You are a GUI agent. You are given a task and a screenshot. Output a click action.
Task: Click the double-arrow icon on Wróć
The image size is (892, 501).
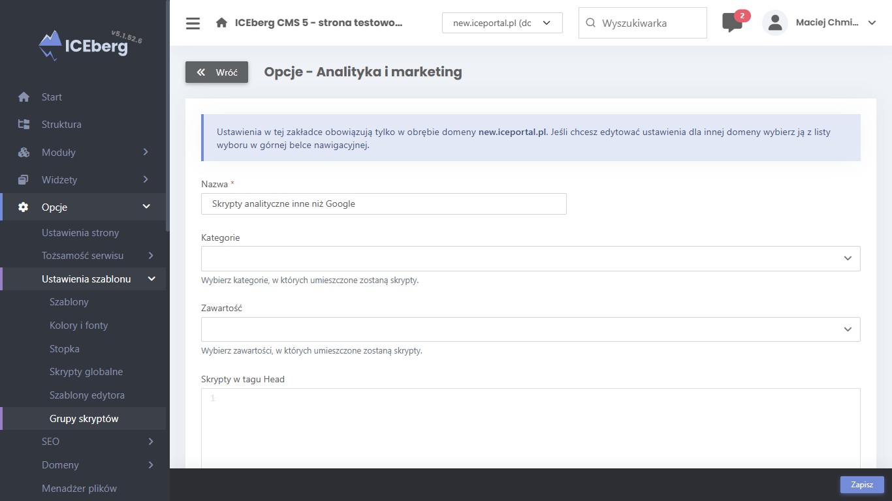point(201,72)
